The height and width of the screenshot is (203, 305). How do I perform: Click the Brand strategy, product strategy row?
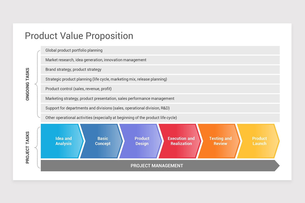pos(160,70)
